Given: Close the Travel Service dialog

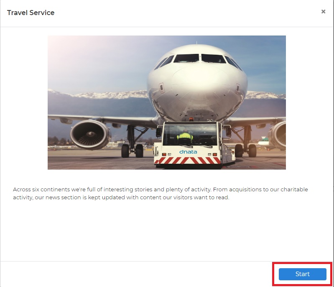Looking at the screenshot, I should 324,12.
